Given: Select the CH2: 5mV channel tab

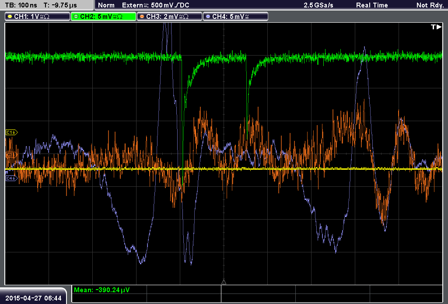Looking at the screenshot, I should [x=103, y=17].
